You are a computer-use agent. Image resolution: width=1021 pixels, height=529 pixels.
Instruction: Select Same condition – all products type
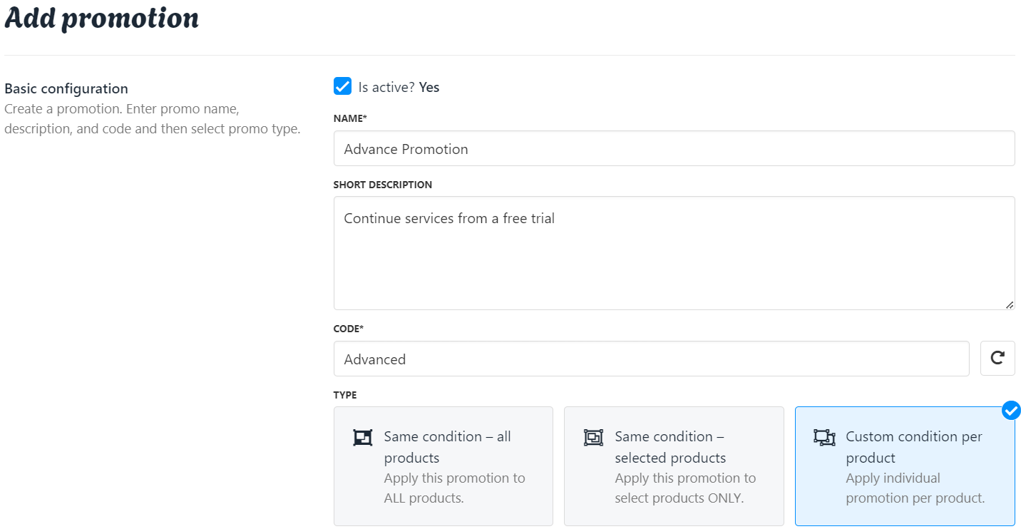coord(443,466)
